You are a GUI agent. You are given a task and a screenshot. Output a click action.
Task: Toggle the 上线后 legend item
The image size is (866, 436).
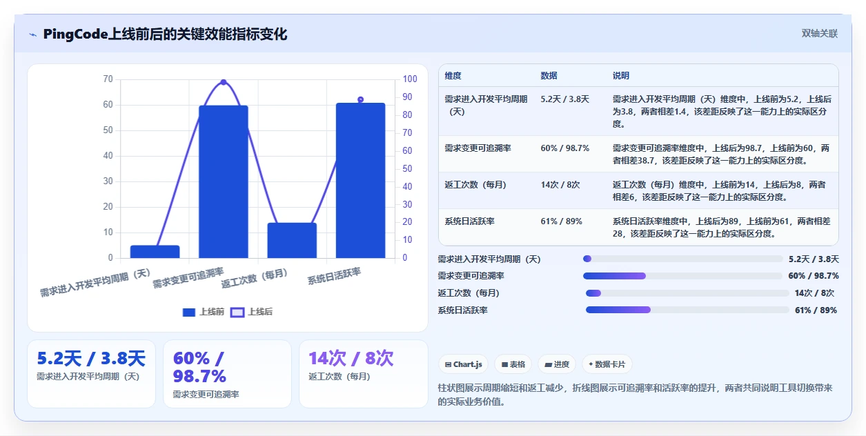click(252, 312)
